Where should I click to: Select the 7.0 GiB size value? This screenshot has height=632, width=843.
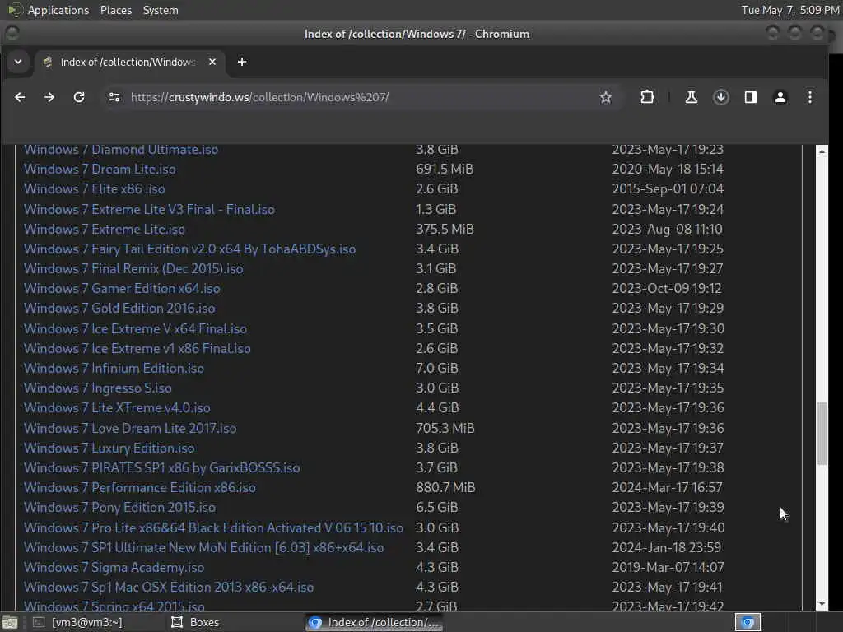pyautogui.click(x=437, y=369)
